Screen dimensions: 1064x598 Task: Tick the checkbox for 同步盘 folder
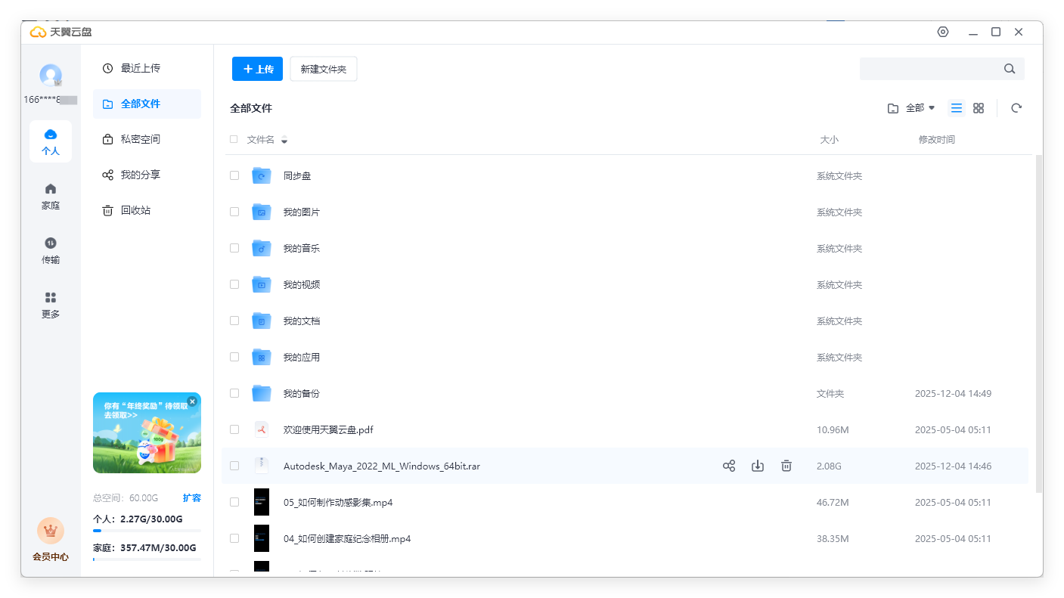[234, 175]
